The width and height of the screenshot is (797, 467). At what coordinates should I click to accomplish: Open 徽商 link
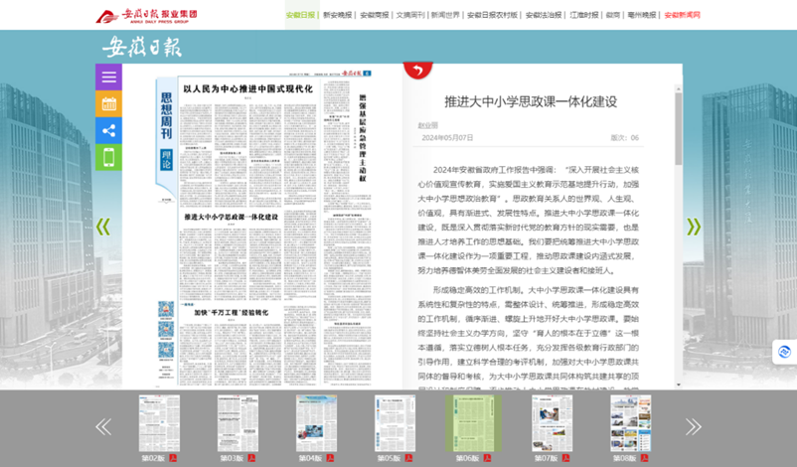pyautogui.click(x=613, y=15)
